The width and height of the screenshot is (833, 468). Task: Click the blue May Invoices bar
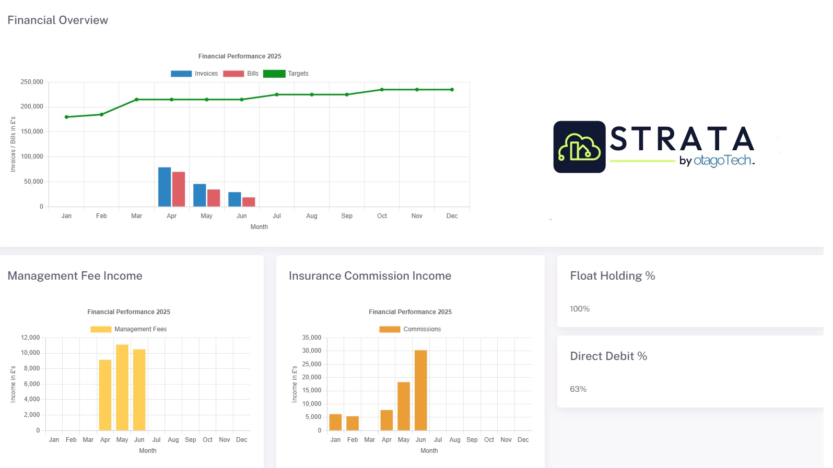(200, 195)
